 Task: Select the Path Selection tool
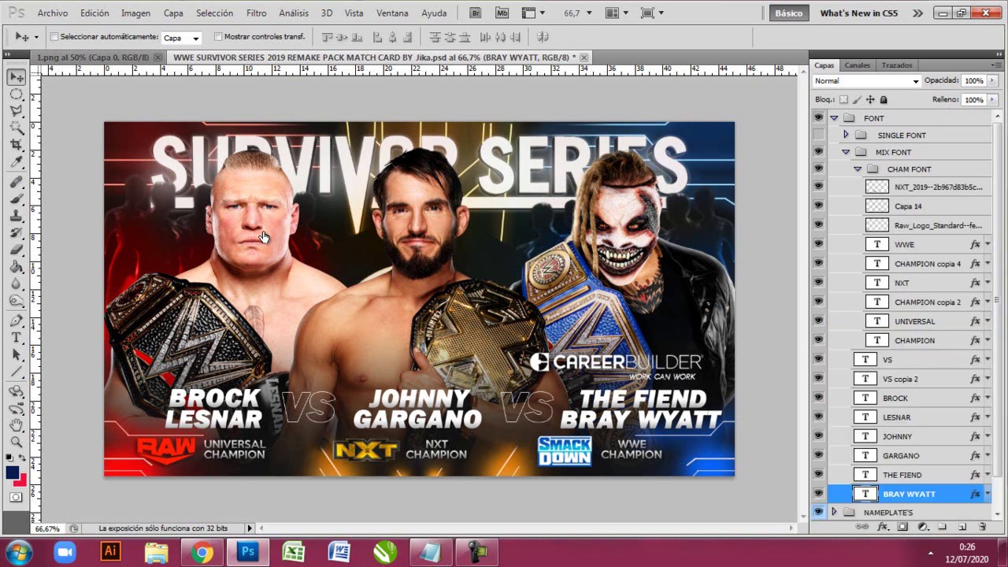(x=17, y=354)
